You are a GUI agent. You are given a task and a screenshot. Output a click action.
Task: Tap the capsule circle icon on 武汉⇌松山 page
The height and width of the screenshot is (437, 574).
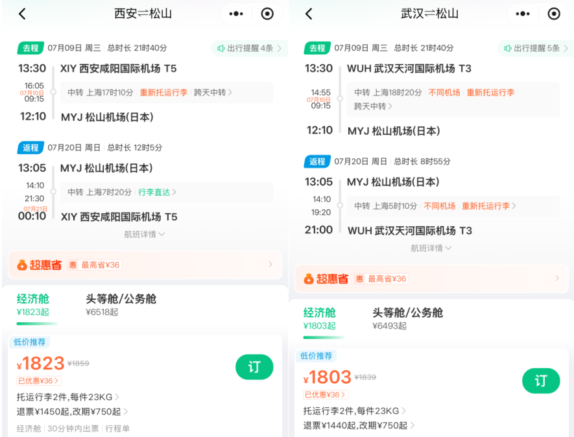point(554,13)
